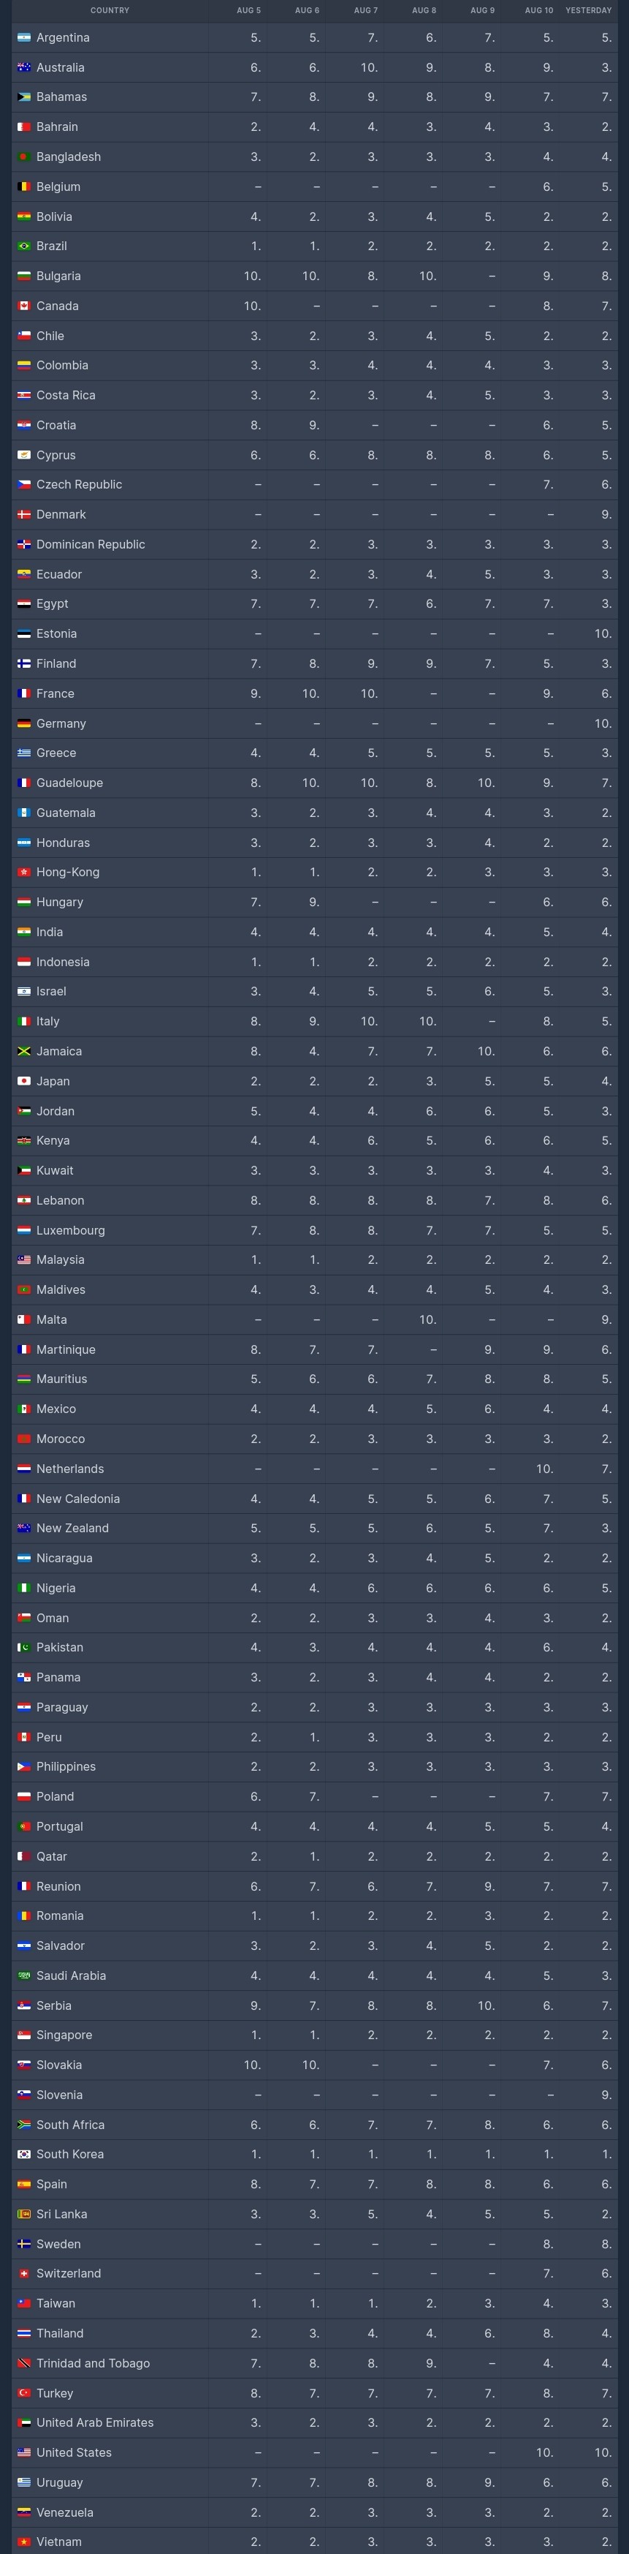The width and height of the screenshot is (629, 2554).
Task: Click the Vietnam flag icon
Action: click(x=24, y=2541)
